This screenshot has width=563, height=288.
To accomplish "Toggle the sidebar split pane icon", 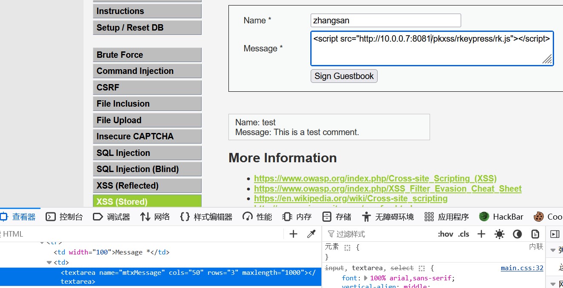I will (x=554, y=234).
